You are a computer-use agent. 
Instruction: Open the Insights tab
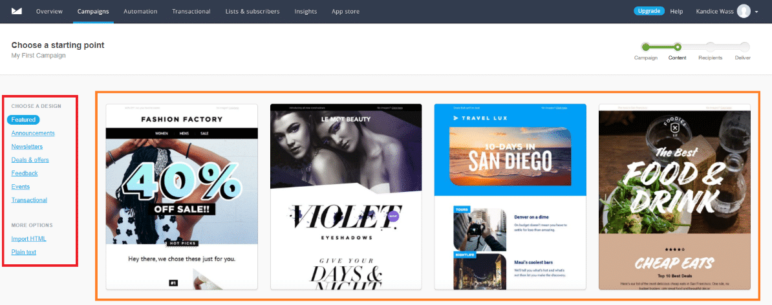coord(306,12)
